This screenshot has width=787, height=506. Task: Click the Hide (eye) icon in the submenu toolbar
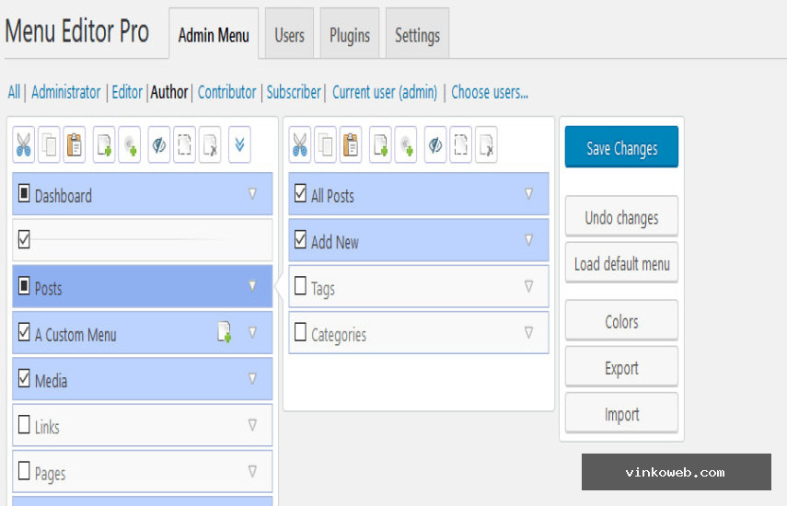click(x=435, y=145)
